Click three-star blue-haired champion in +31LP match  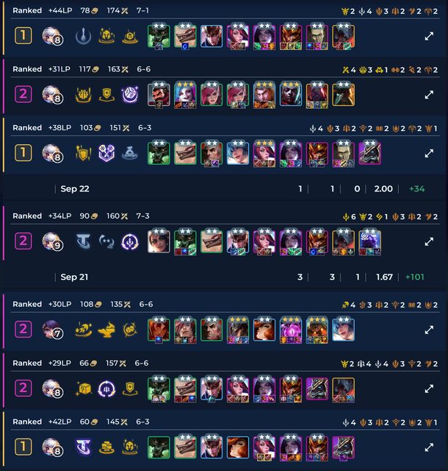pos(185,95)
